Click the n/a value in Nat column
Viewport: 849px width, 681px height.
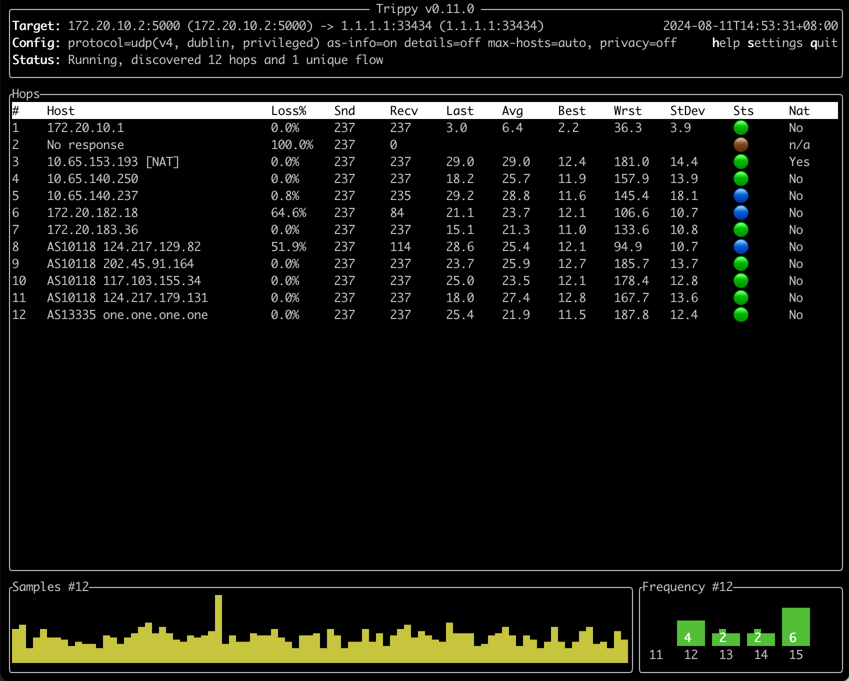(x=799, y=145)
